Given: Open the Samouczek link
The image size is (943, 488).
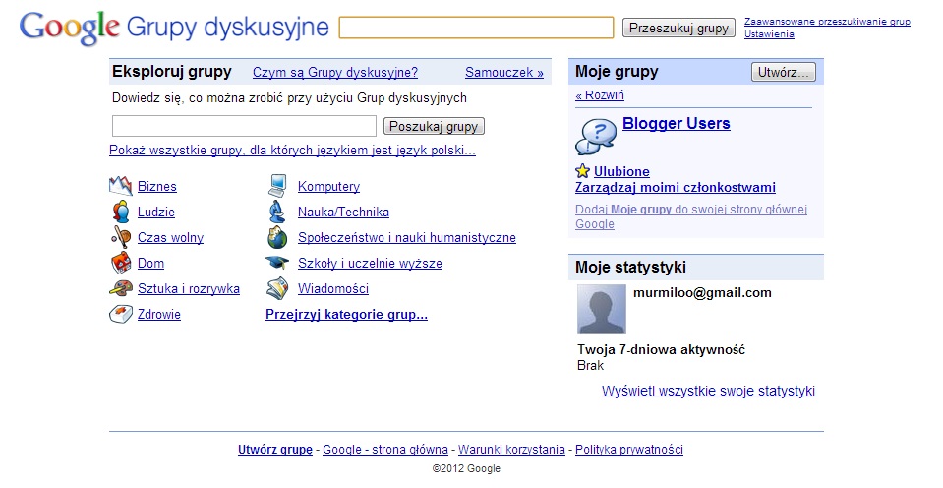Looking at the screenshot, I should click(504, 72).
